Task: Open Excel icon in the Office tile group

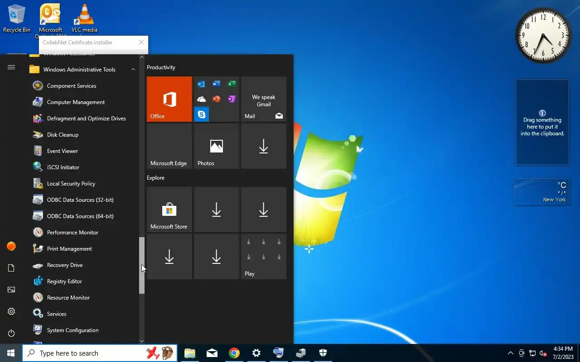Action: click(232, 84)
